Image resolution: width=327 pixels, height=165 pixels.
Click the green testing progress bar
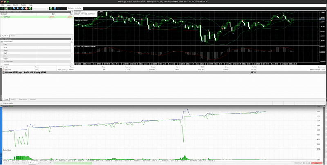click(73, 163)
